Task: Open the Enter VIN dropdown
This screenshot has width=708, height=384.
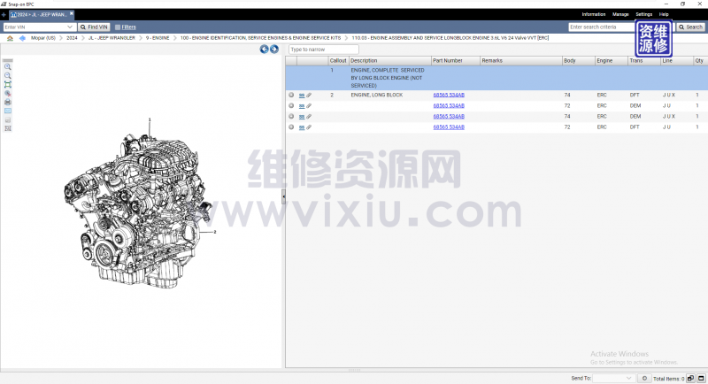Action: pyautogui.click(x=70, y=27)
